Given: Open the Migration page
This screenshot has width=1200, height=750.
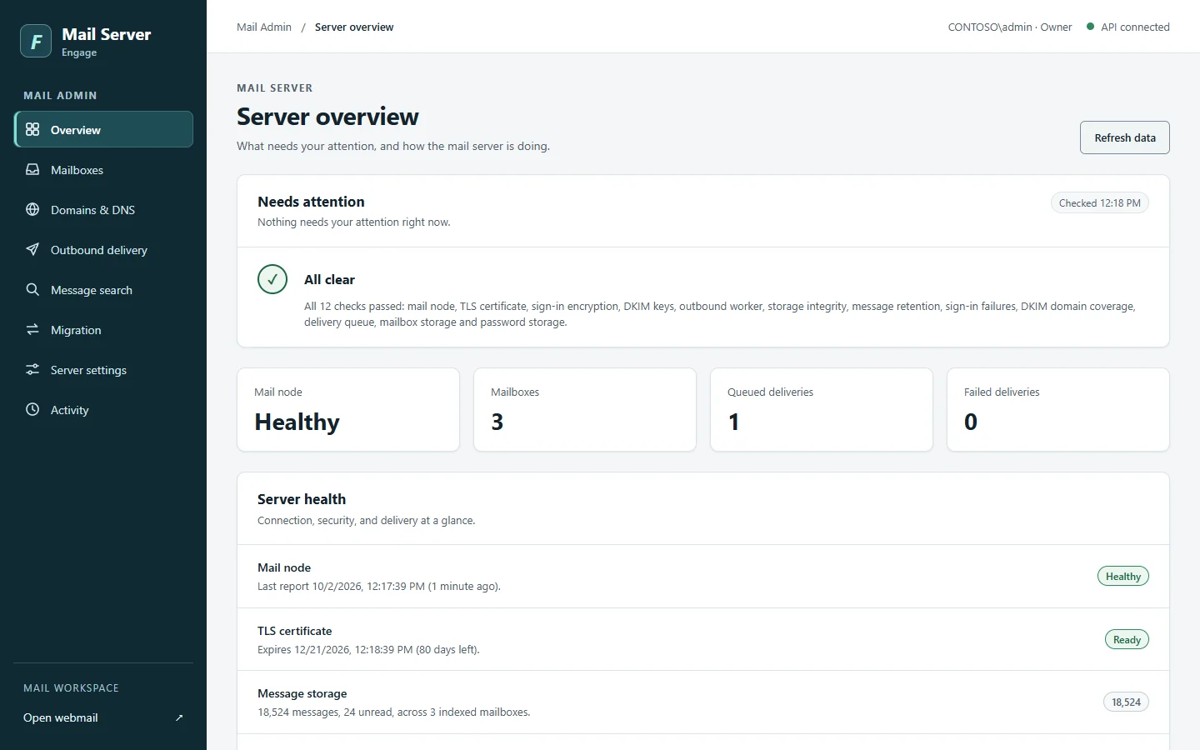Looking at the screenshot, I should click(103, 329).
